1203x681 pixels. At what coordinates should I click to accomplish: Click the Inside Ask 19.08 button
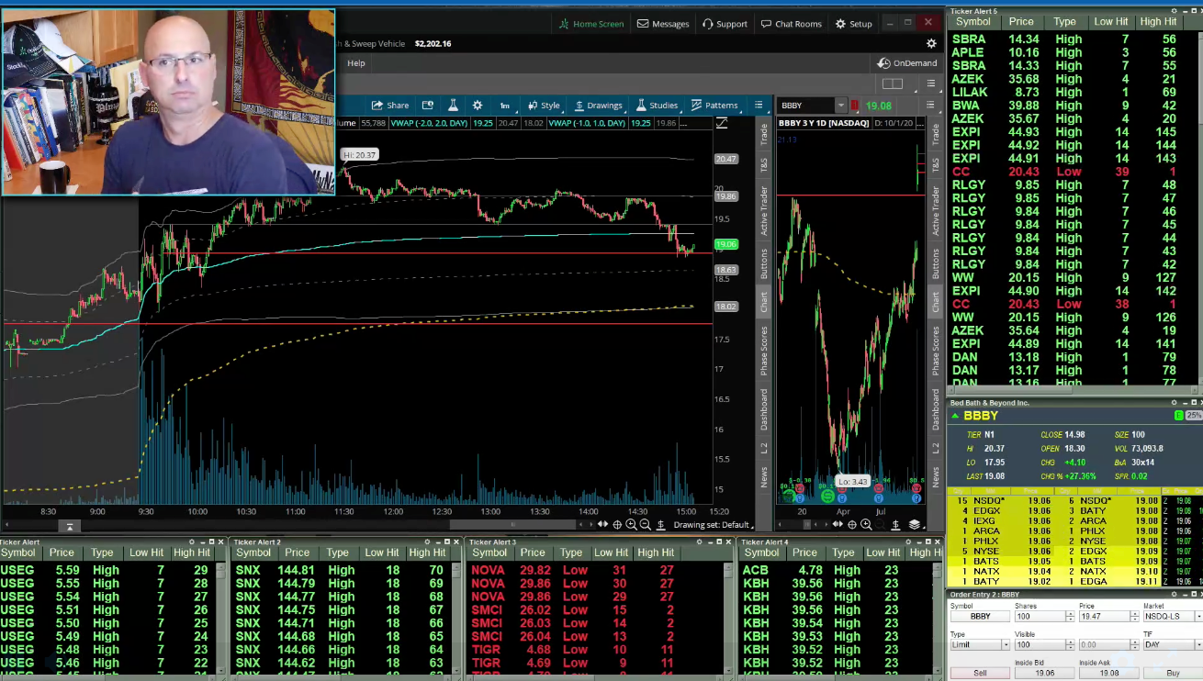tap(1108, 673)
